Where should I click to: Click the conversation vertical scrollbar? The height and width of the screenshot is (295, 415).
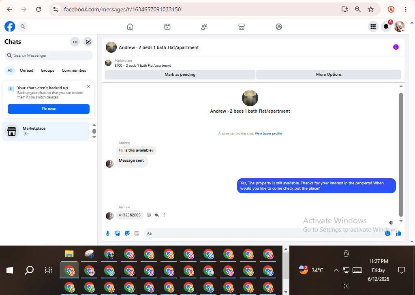coord(401,154)
